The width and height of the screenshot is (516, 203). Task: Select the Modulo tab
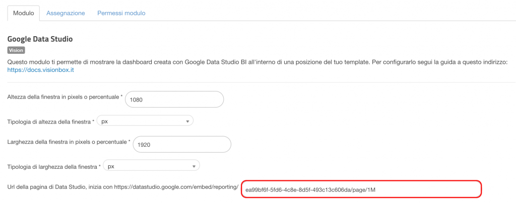[23, 13]
